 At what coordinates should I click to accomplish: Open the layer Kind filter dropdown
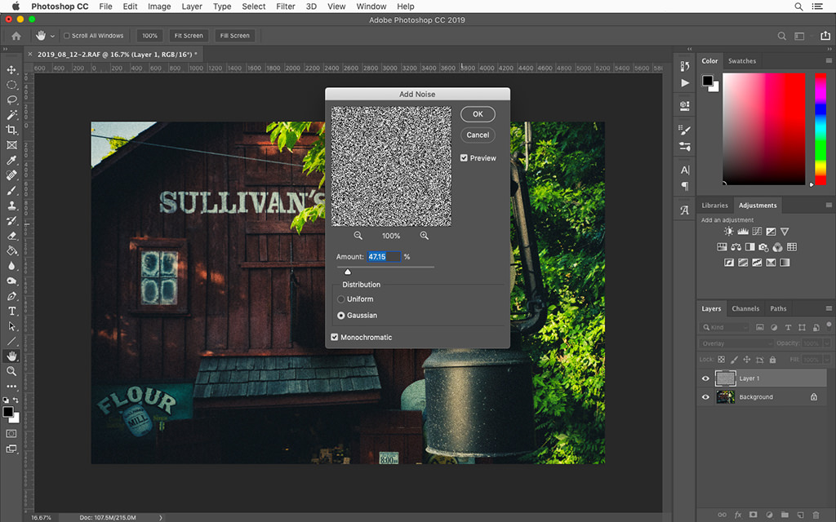(725, 327)
